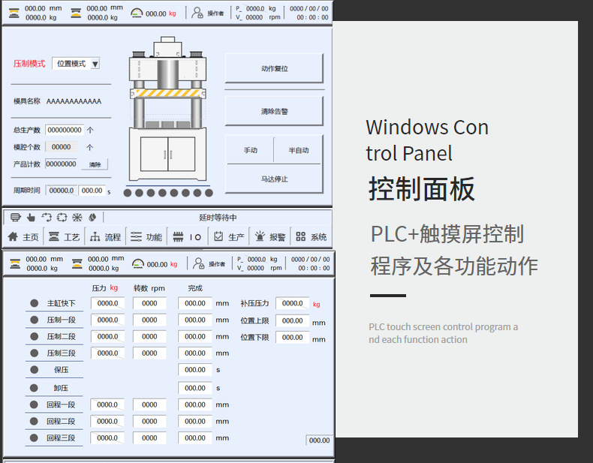Click the 000.00 field at the process screen's lower-right corner

[319, 440]
